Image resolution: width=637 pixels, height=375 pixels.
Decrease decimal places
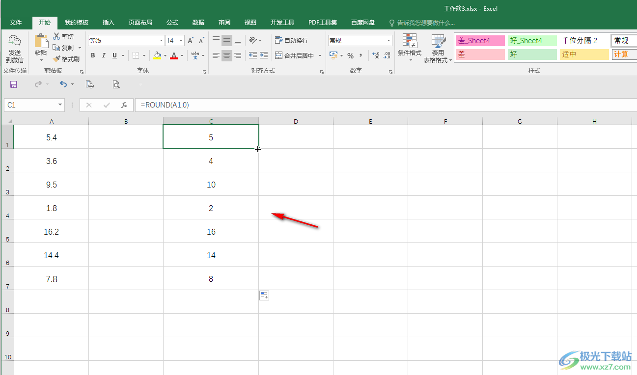coord(387,55)
